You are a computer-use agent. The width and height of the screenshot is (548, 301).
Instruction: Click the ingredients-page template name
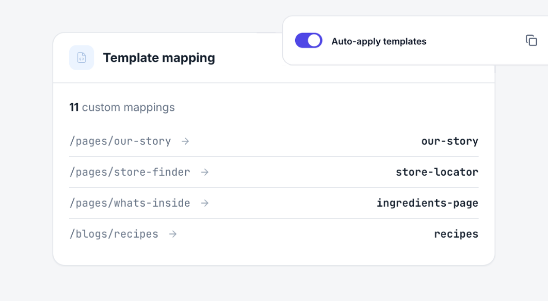427,203
